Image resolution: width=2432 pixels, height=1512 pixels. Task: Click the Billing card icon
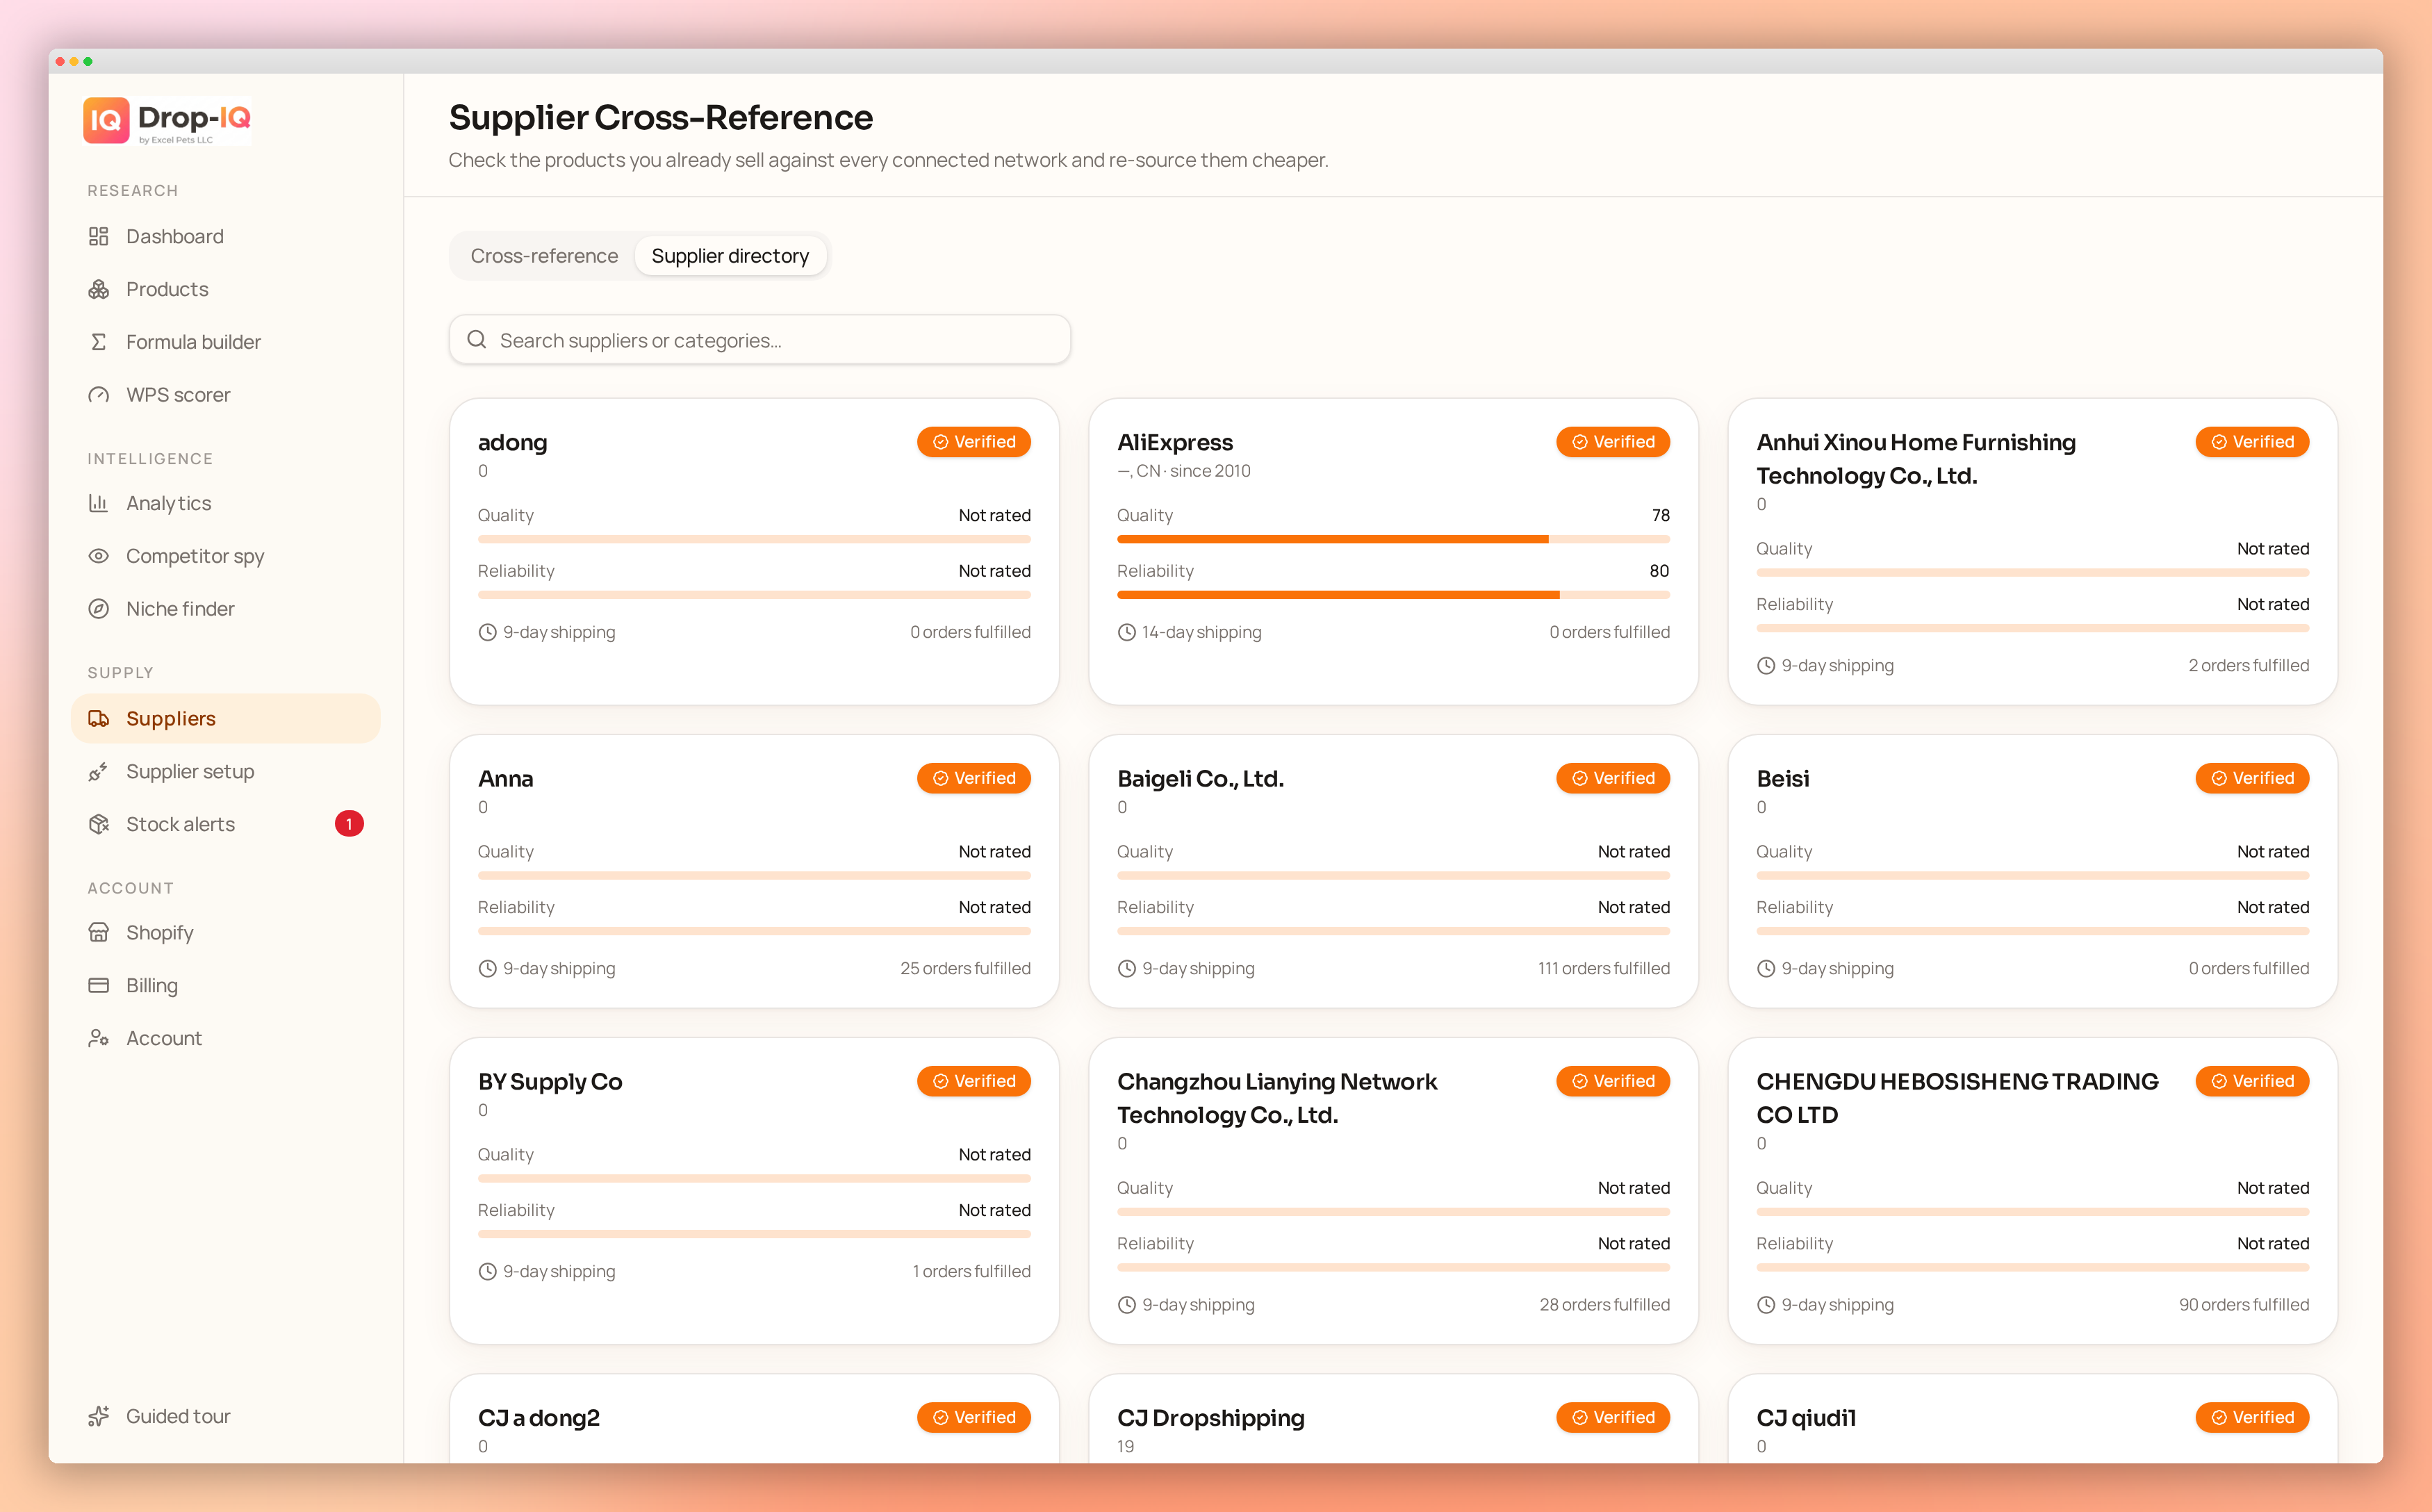click(x=98, y=985)
